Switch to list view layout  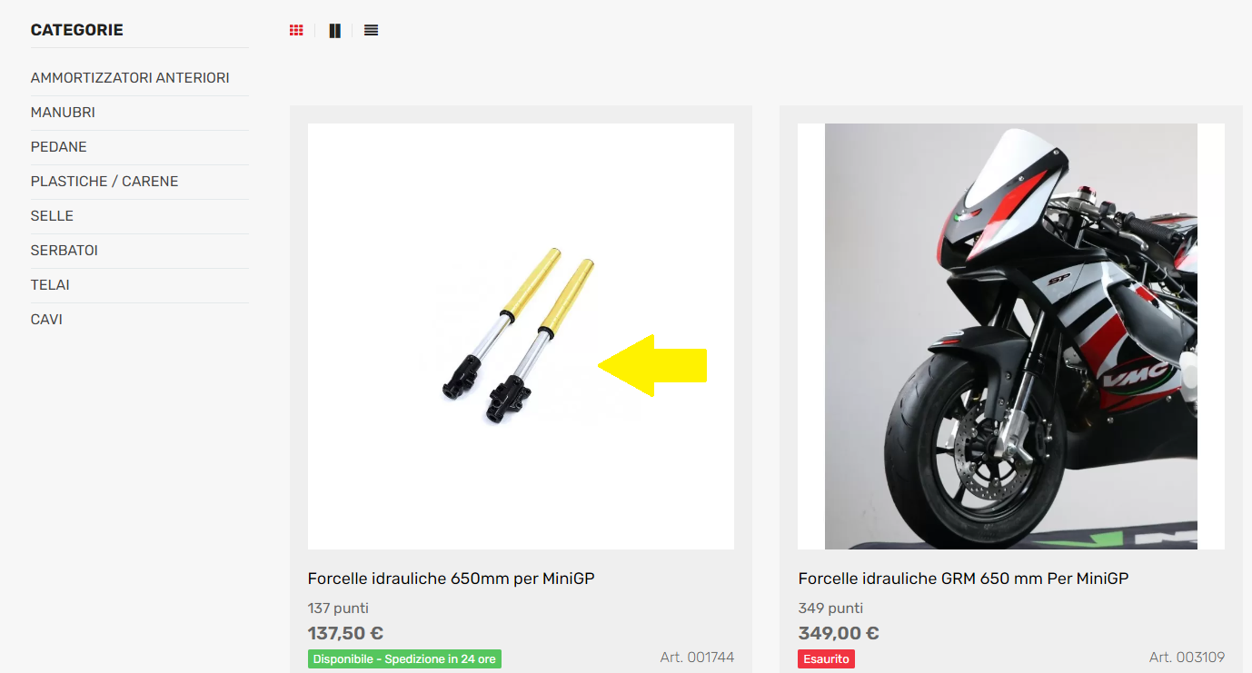[x=371, y=30]
